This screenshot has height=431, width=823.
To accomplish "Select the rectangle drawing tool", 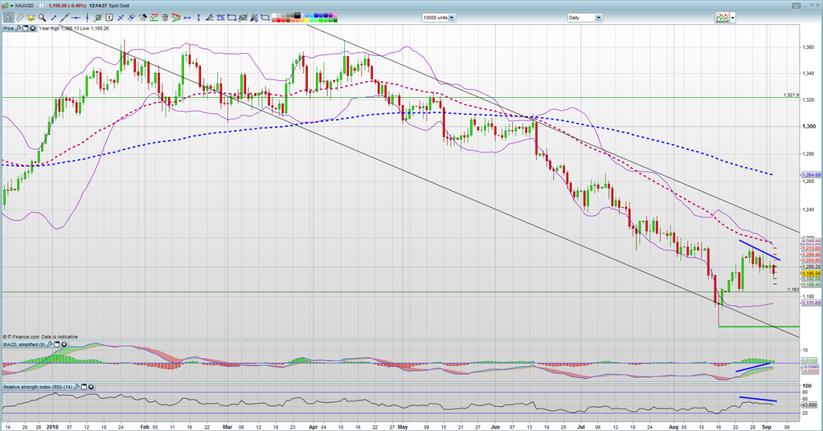I will (x=231, y=17).
